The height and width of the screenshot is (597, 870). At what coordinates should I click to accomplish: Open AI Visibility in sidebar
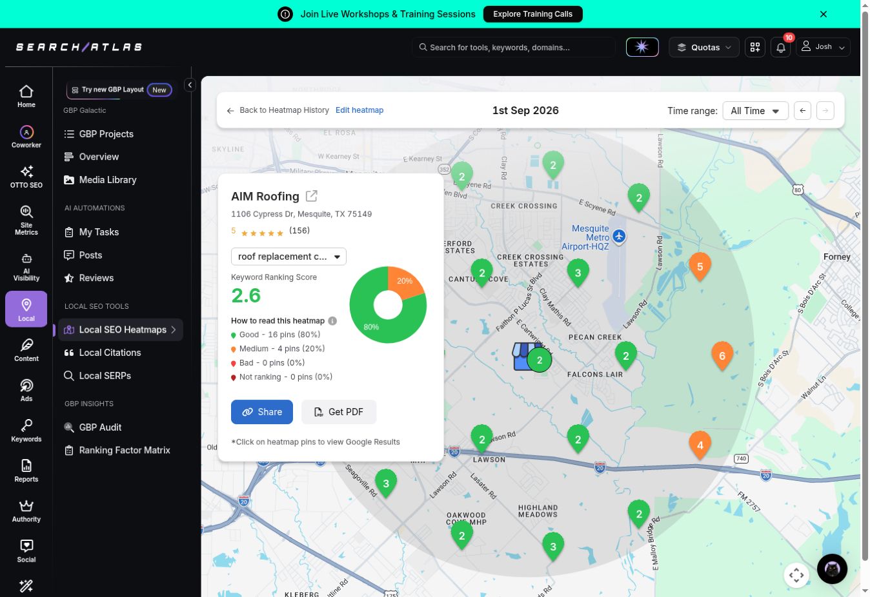[26, 266]
